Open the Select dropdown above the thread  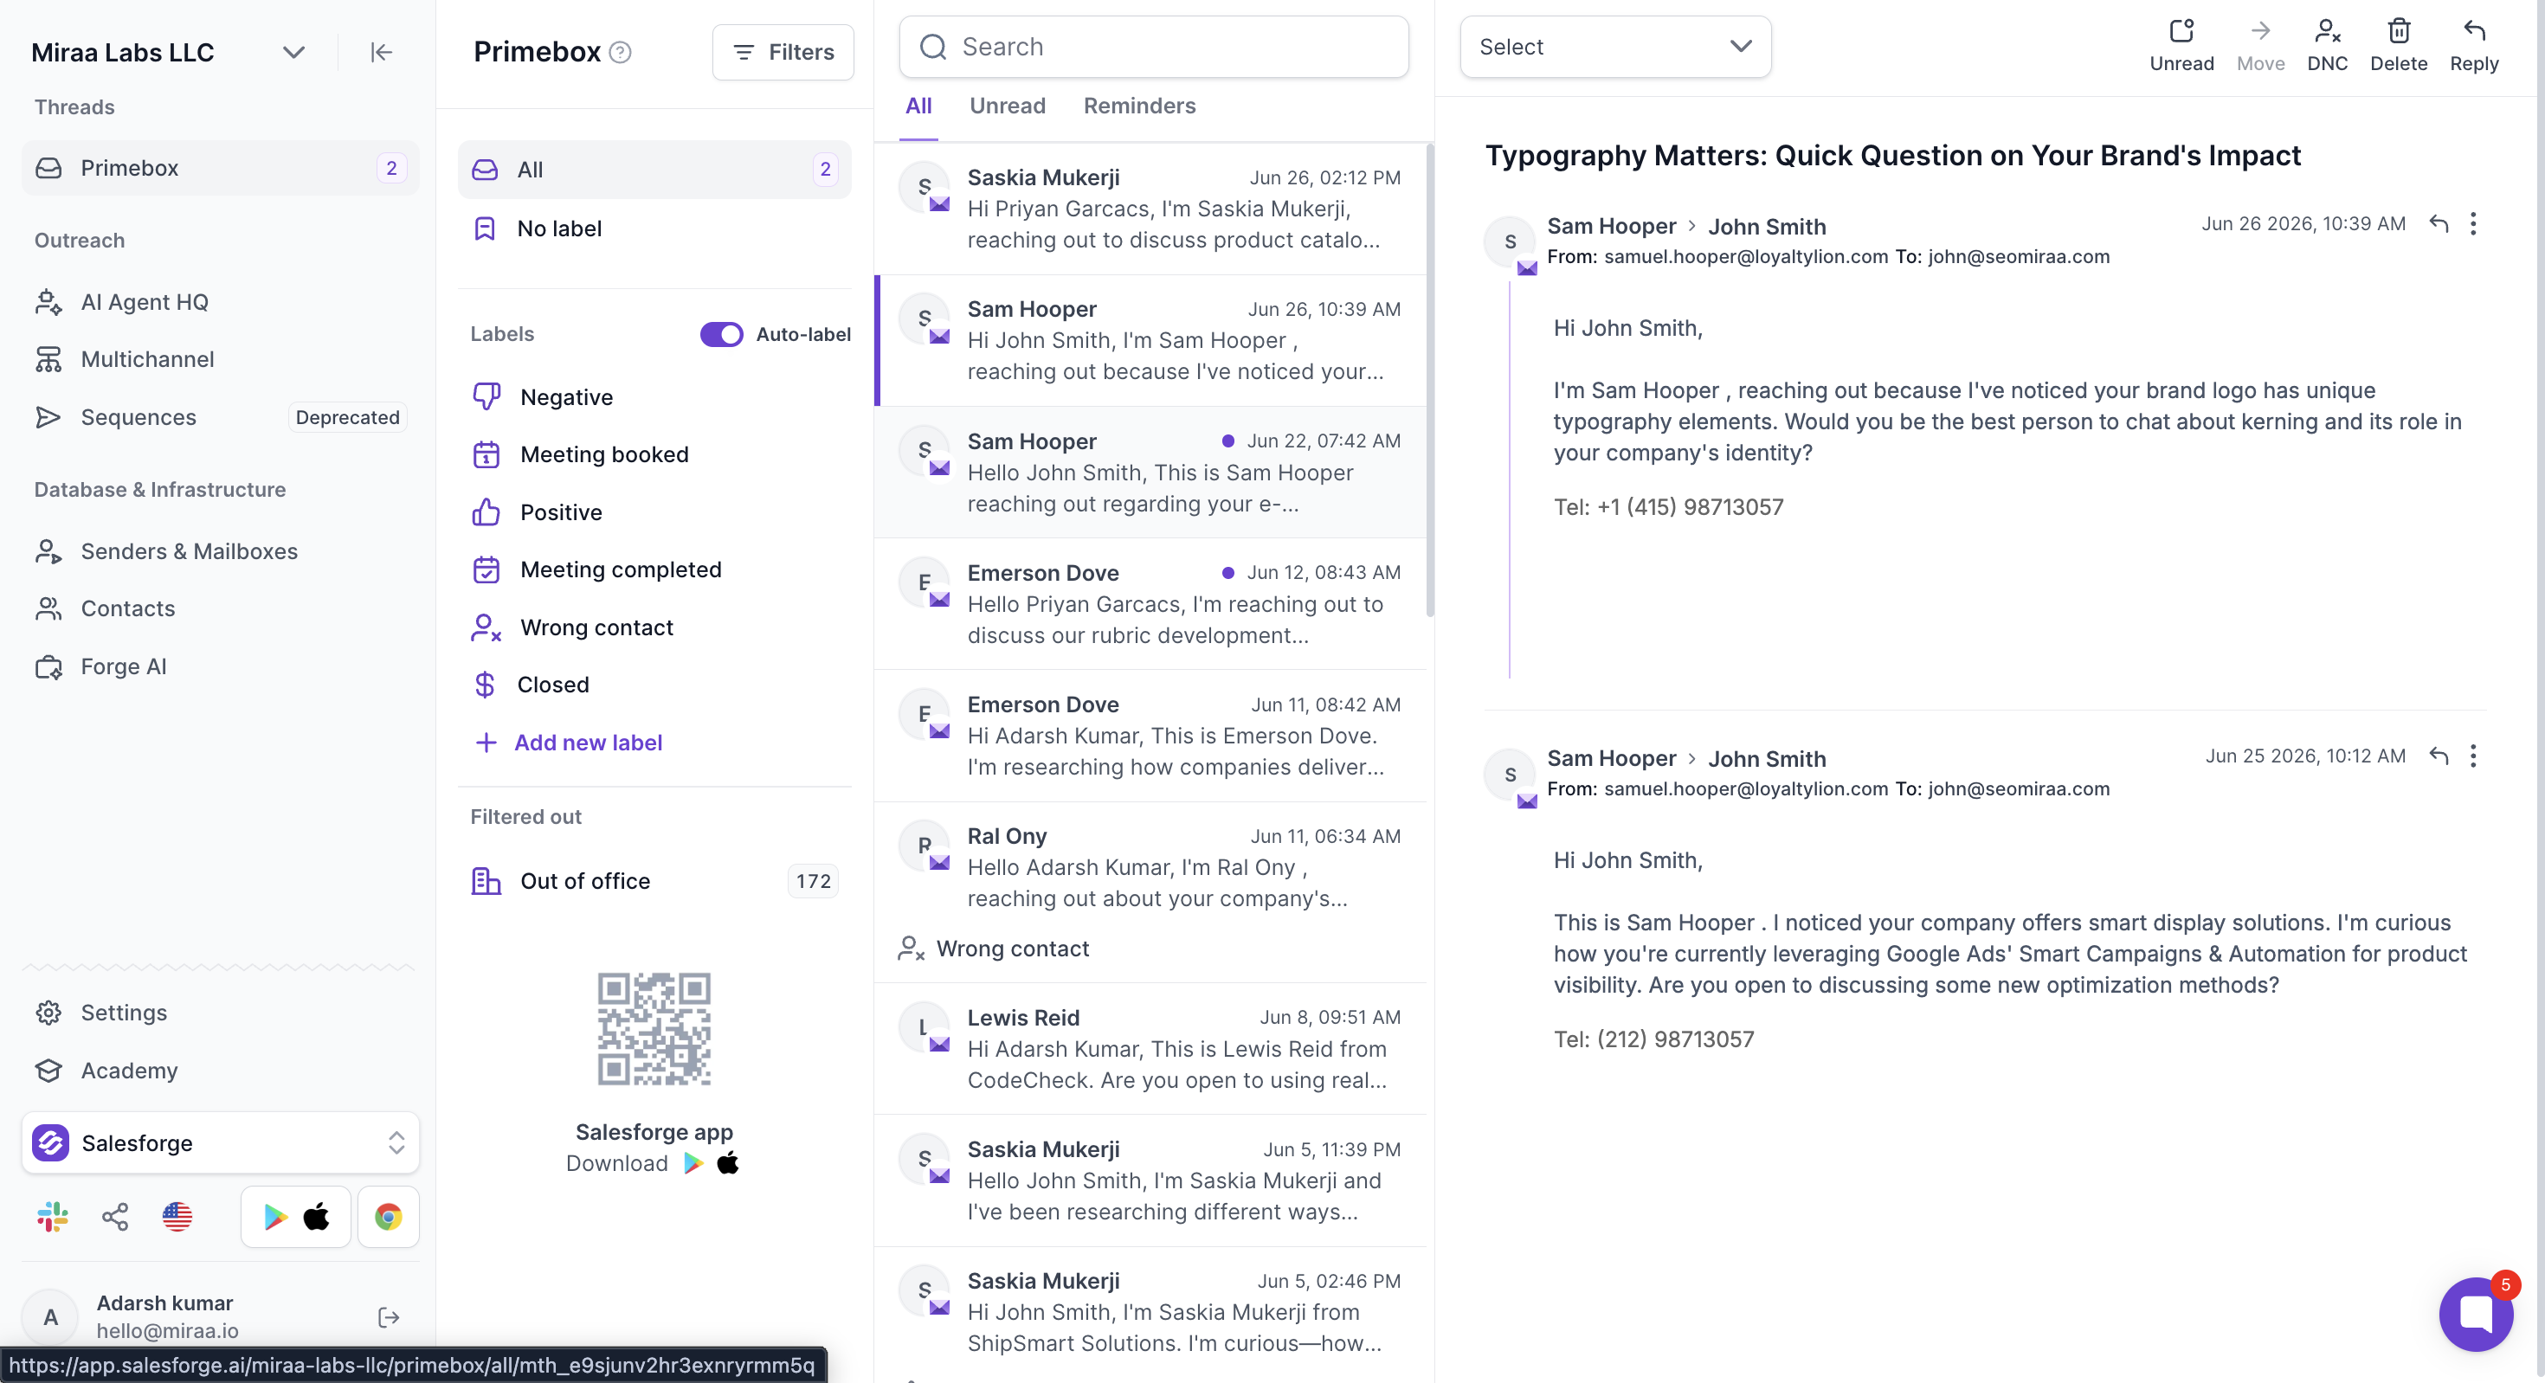click(x=1614, y=47)
